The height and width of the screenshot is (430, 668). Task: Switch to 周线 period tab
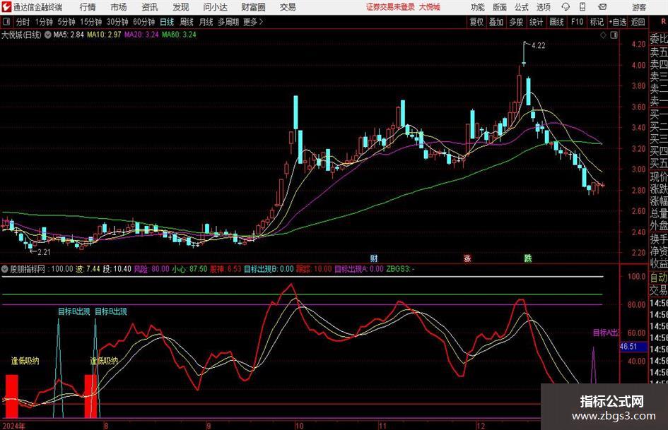coord(187,22)
